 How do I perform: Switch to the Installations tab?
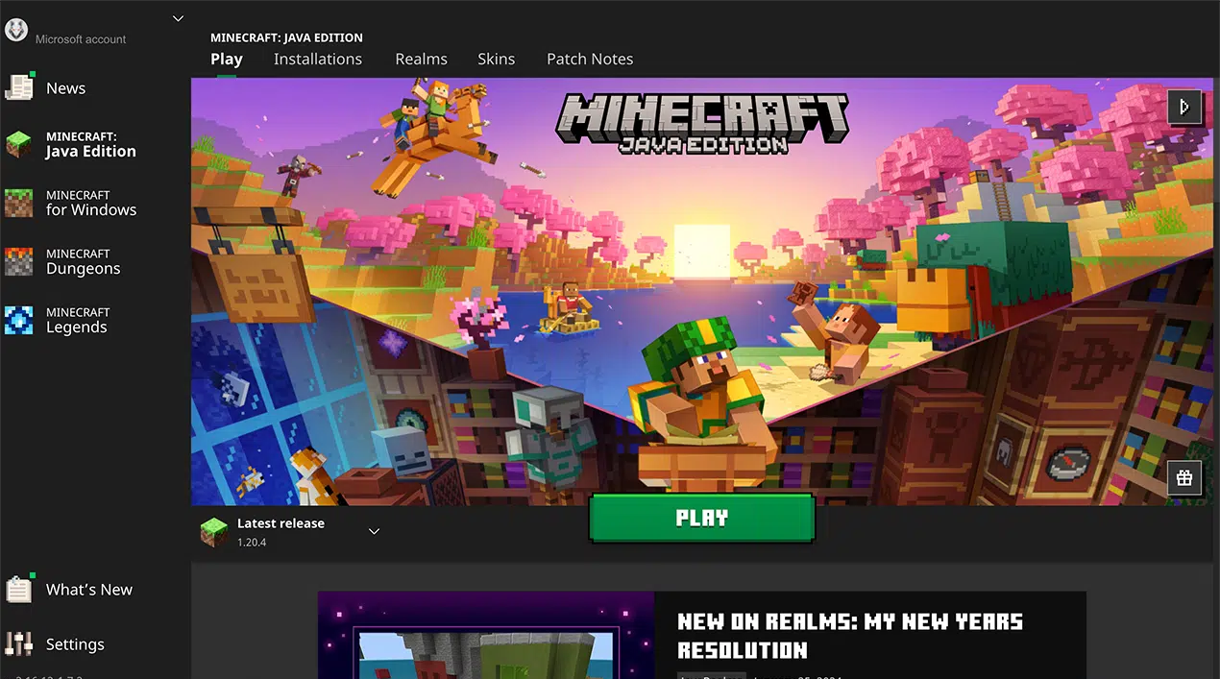click(318, 59)
